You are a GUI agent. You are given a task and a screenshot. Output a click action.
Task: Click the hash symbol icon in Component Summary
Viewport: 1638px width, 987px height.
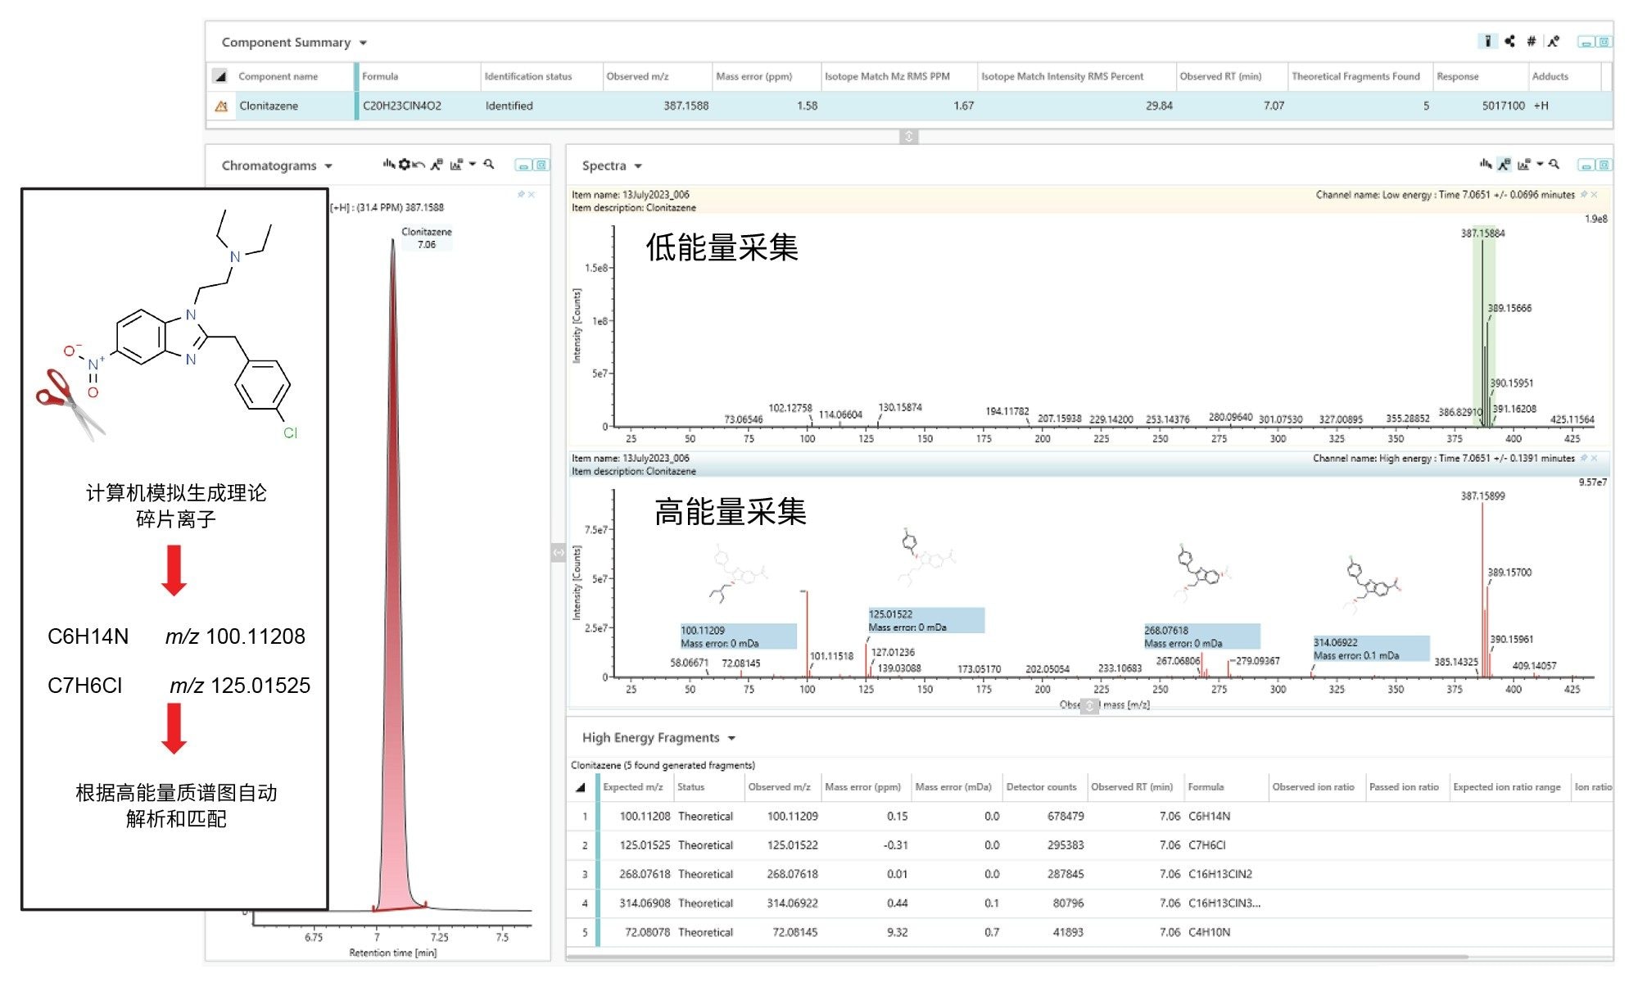click(1531, 41)
